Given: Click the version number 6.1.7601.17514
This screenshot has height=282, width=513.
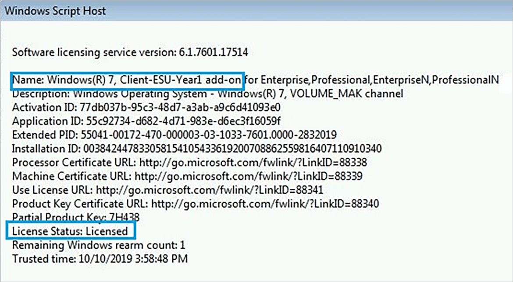Looking at the screenshot, I should coord(214,52).
